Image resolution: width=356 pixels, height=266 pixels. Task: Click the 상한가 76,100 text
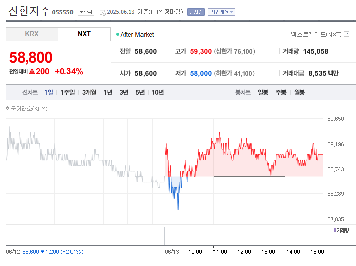click(x=234, y=51)
